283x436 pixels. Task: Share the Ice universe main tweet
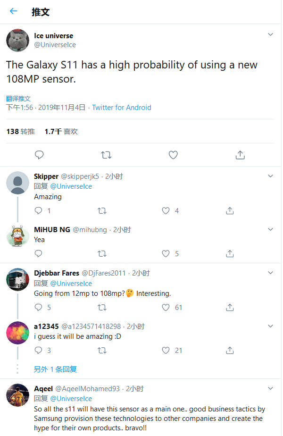point(240,155)
